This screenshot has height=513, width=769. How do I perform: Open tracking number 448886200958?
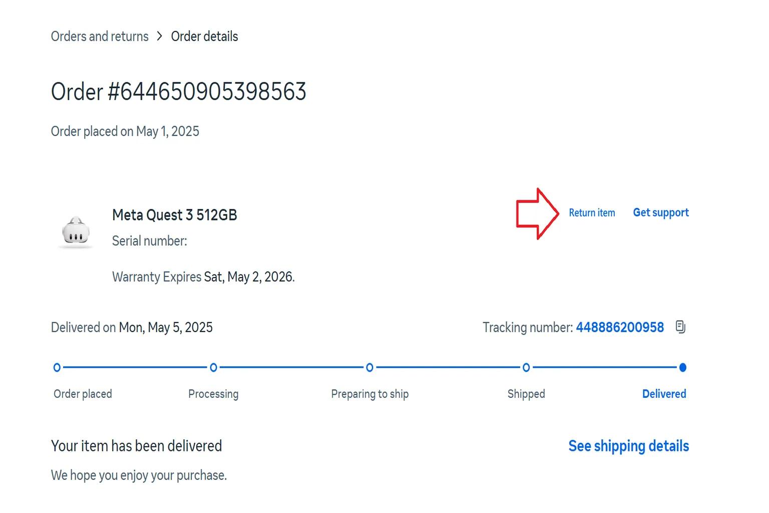click(x=620, y=328)
